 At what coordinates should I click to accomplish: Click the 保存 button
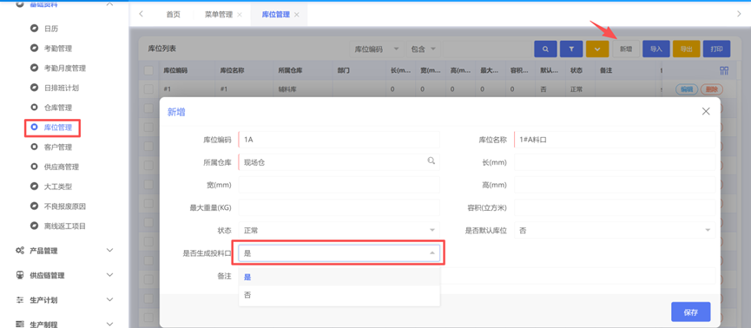690,312
